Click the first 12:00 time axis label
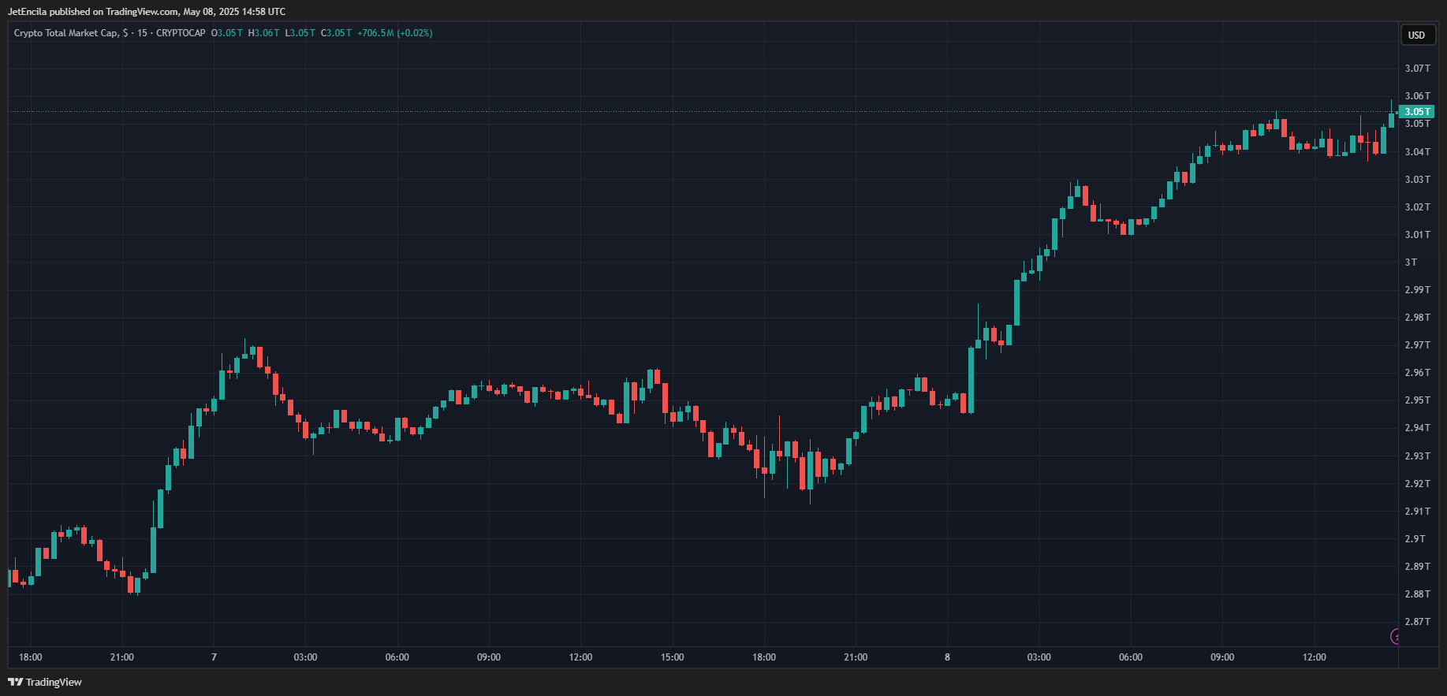 click(581, 657)
